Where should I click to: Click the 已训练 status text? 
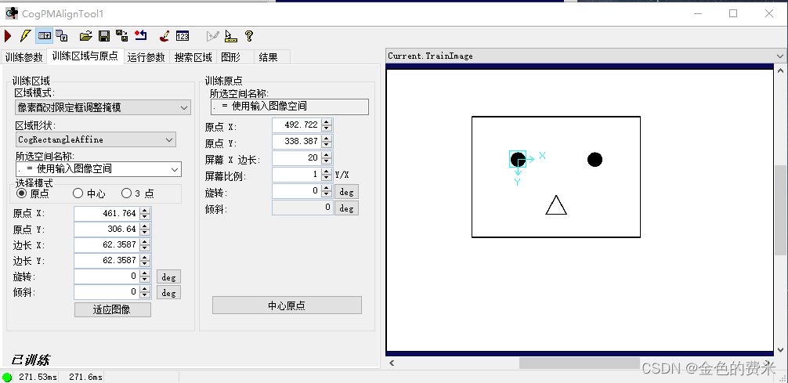click(30, 360)
